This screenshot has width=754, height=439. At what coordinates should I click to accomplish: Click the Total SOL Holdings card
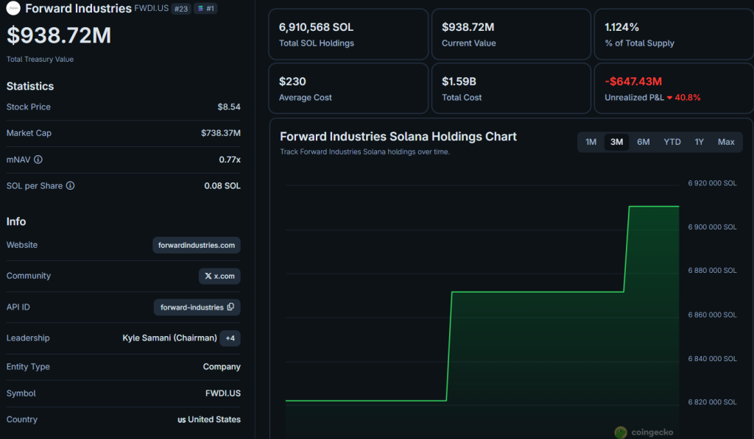pos(348,34)
